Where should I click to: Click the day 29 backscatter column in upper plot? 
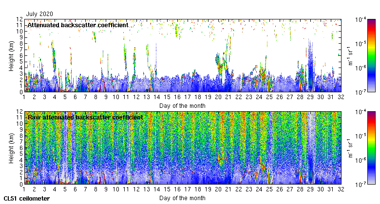pos(310,65)
